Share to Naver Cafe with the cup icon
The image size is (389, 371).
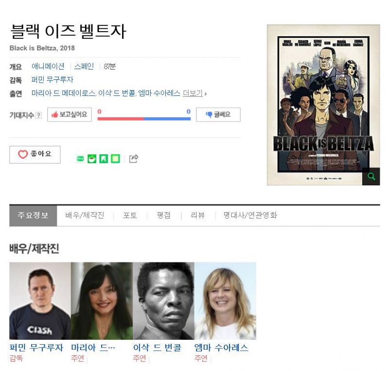click(92, 159)
